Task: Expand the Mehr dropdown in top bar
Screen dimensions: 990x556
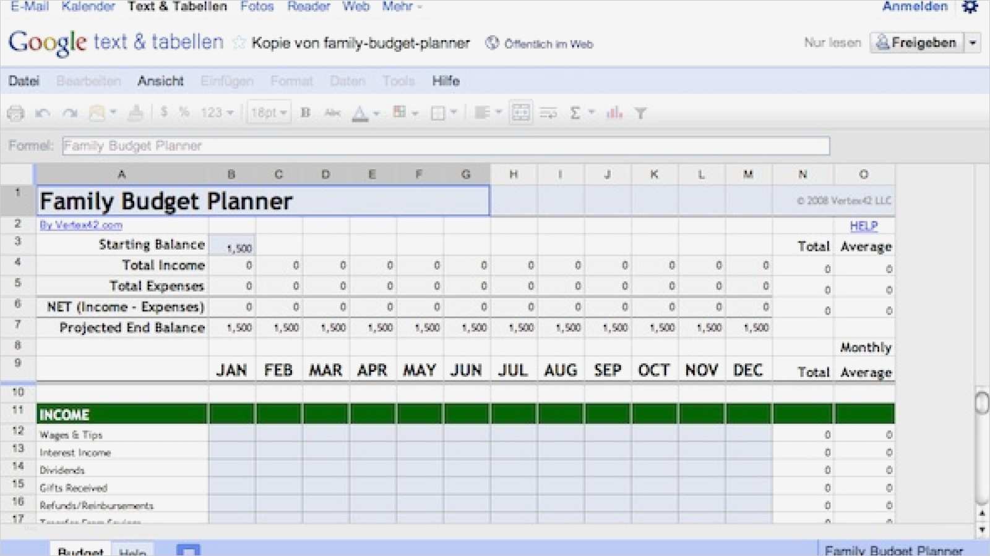Action: (x=402, y=6)
